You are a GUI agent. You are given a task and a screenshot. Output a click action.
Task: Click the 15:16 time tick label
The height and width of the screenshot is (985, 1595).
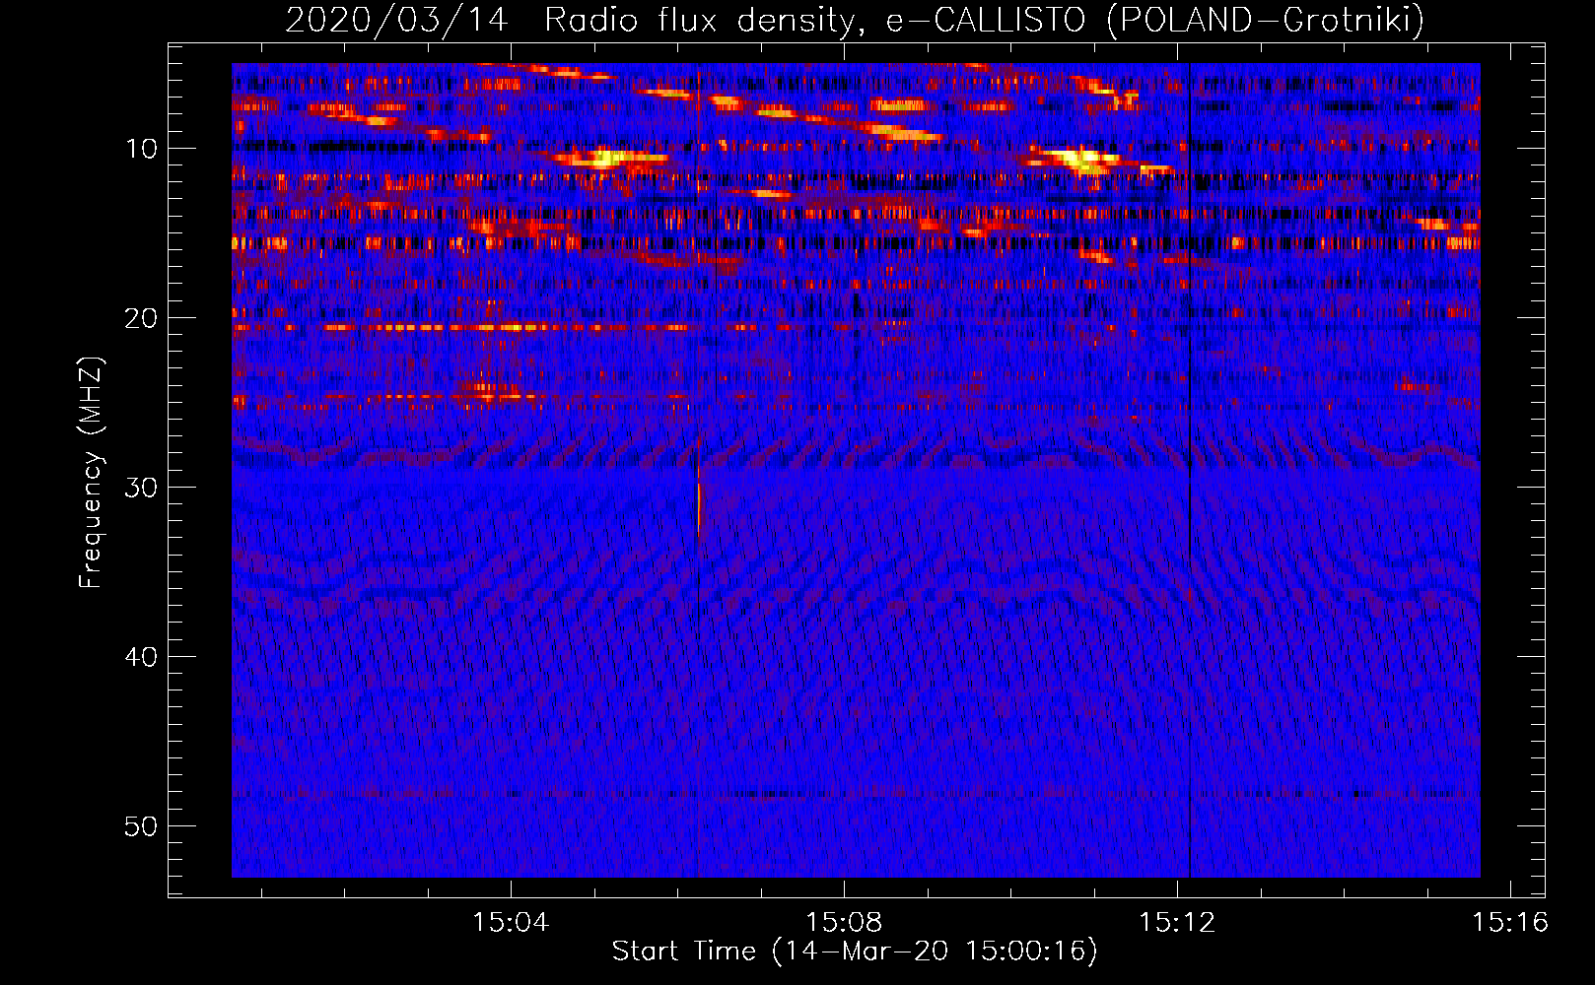(1510, 923)
